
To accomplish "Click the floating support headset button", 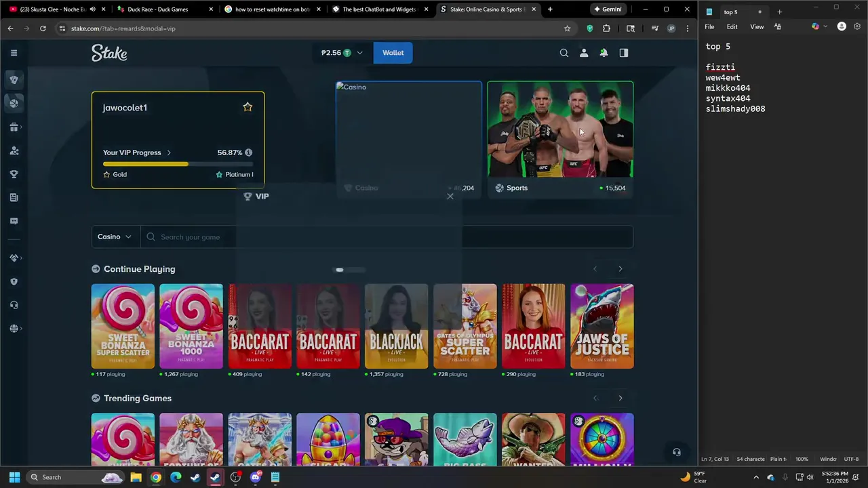I will (x=676, y=452).
